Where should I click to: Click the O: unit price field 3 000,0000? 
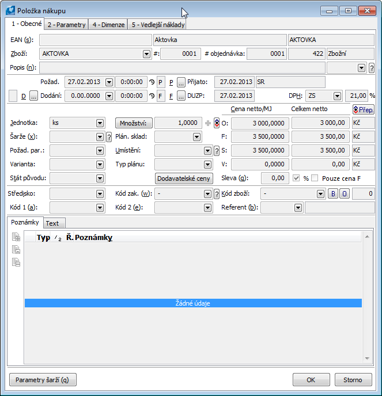260,123
